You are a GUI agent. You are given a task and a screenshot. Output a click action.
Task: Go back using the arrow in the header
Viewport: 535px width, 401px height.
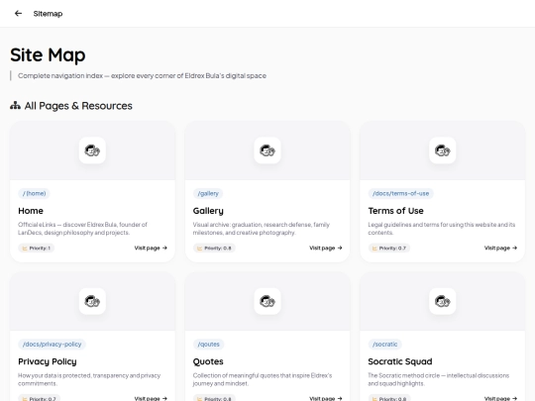click(x=18, y=13)
